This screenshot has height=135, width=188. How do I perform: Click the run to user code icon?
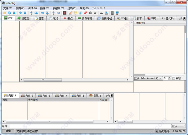(x=58, y=13)
